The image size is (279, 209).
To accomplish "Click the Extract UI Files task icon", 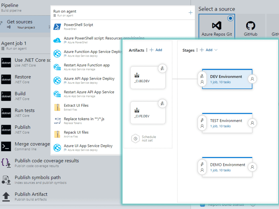I will (57, 107).
